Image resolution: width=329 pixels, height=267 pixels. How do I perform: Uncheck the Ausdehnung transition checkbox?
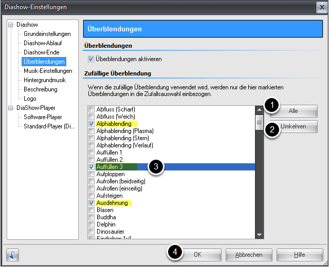[x=92, y=203]
